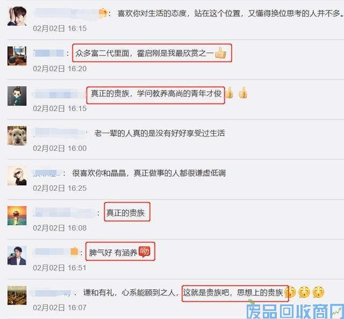This screenshot has height=319, width=344.
Task: Select the comment text 老一辈的人真的是没有好好享受过生活
Action: (x=160, y=133)
